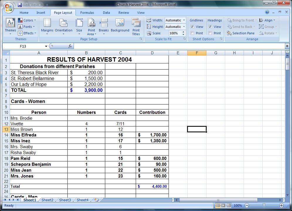Open the Print Area menu
292x211 pixels.
(91, 27)
